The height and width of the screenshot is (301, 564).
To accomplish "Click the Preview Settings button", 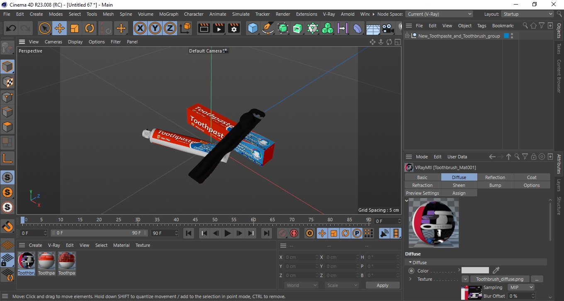I will (422, 193).
